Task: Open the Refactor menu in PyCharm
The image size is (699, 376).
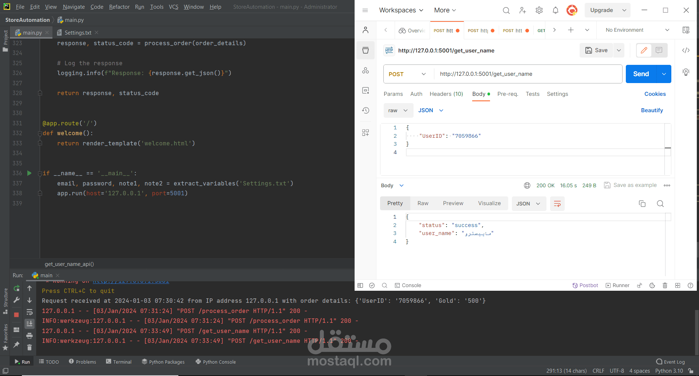Action: (119, 7)
